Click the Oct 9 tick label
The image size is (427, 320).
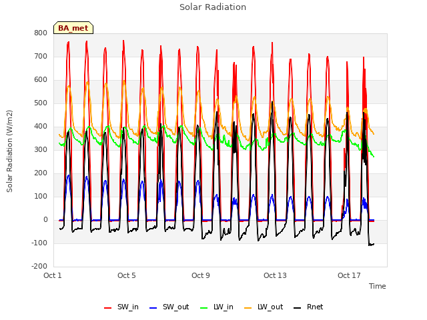(201, 275)
